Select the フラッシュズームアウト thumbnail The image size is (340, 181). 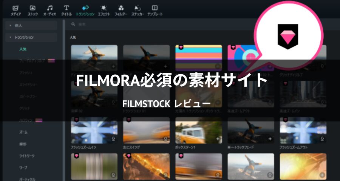[x=303, y=130]
